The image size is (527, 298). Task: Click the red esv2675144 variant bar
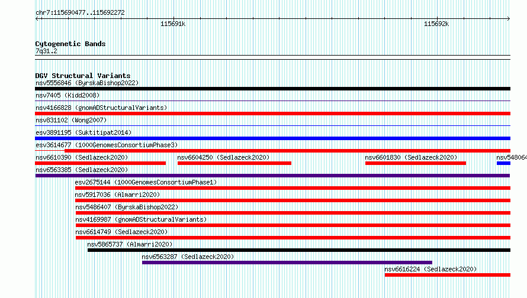(293, 188)
